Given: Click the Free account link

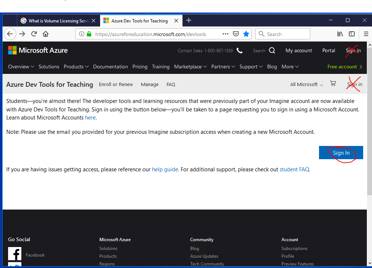Looking at the screenshot, I should pyautogui.click(x=345, y=67).
